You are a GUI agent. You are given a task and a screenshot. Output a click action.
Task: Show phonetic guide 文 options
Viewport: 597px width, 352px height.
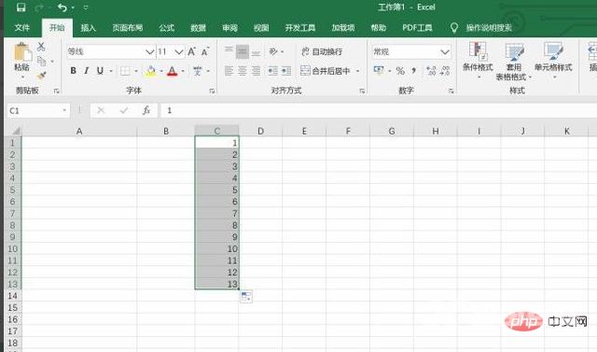point(198,71)
